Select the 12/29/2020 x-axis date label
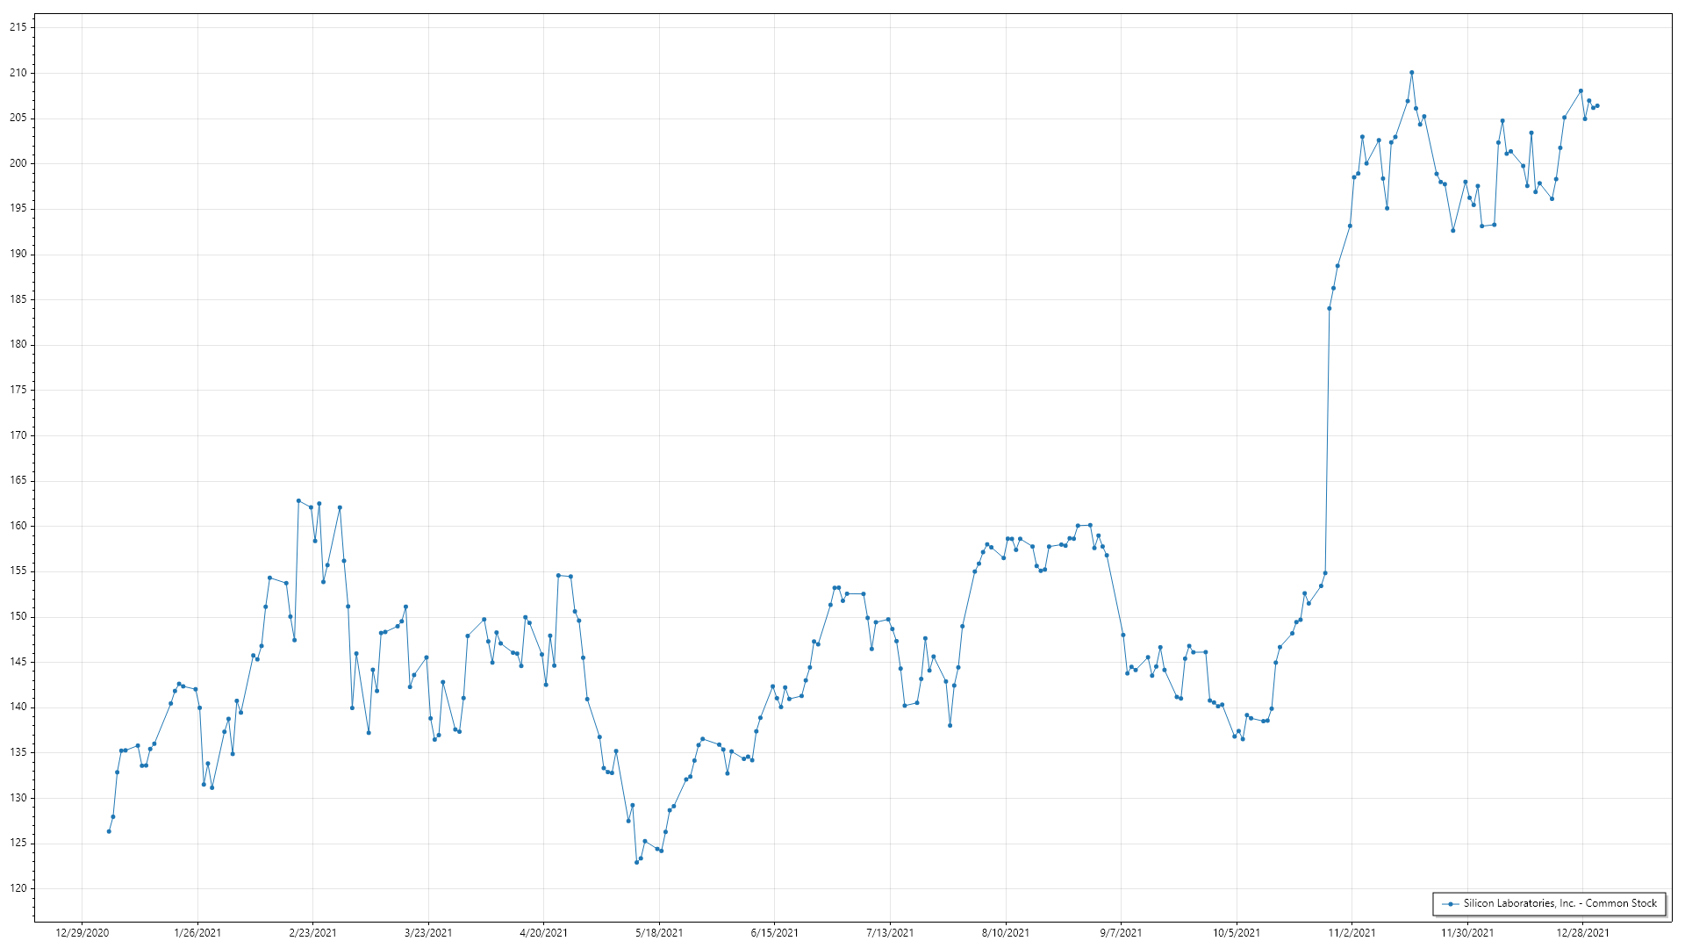Image resolution: width=1685 pixels, height=948 pixels. coord(82,932)
